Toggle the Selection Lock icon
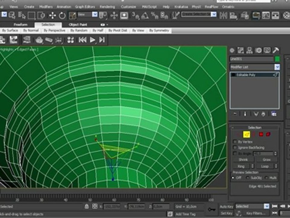Image resolution: width=290 pixels, height=218 pixels. coord(87,206)
